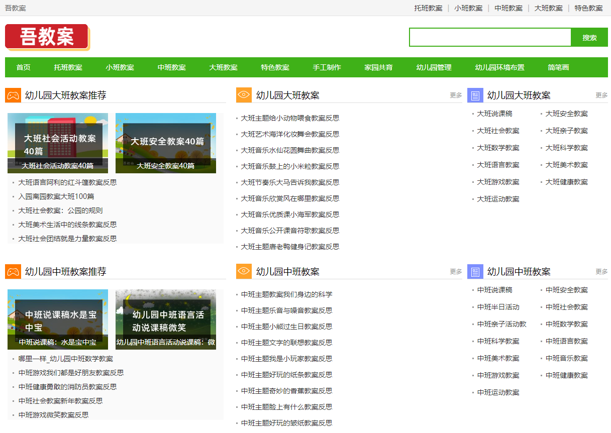
Task: Open 幼儿园管理 navigation item
Action: pyautogui.click(x=434, y=67)
